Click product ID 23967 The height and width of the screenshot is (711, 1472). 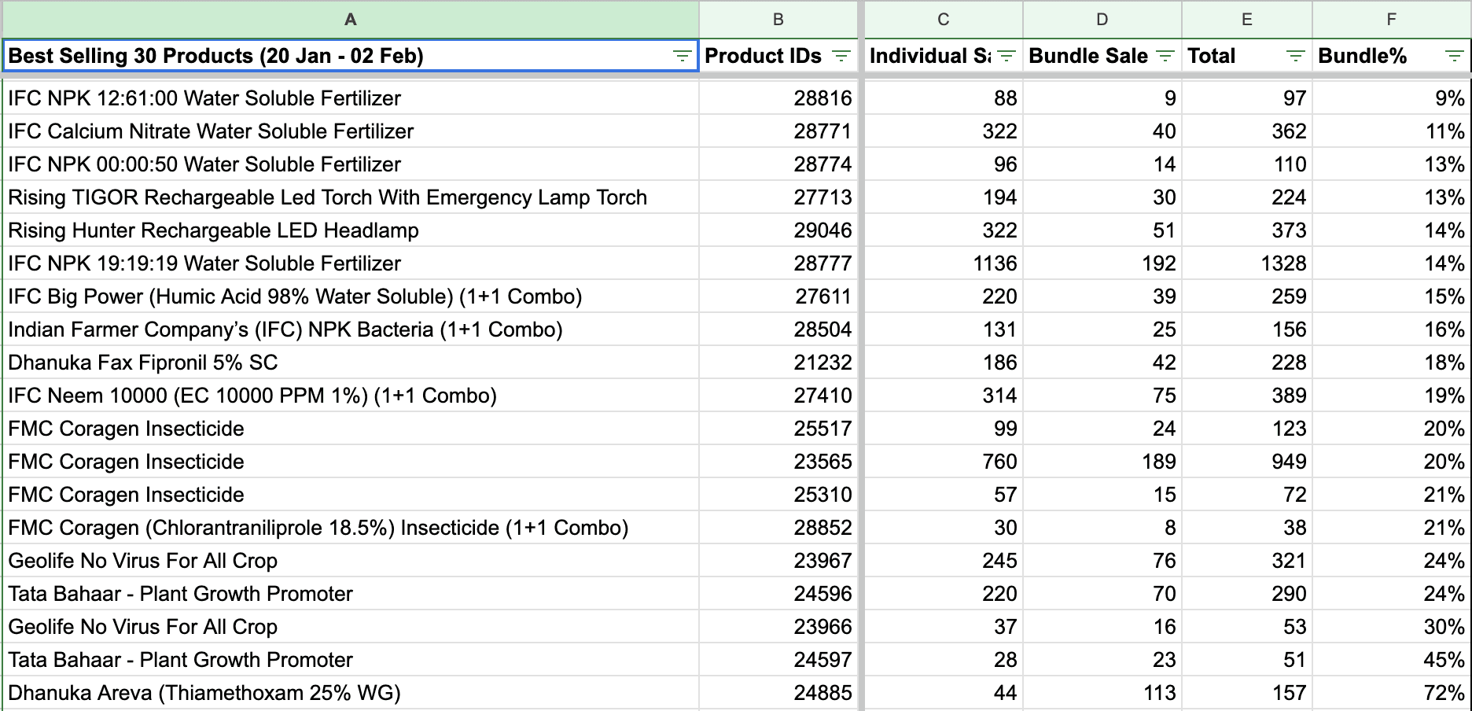click(778, 561)
